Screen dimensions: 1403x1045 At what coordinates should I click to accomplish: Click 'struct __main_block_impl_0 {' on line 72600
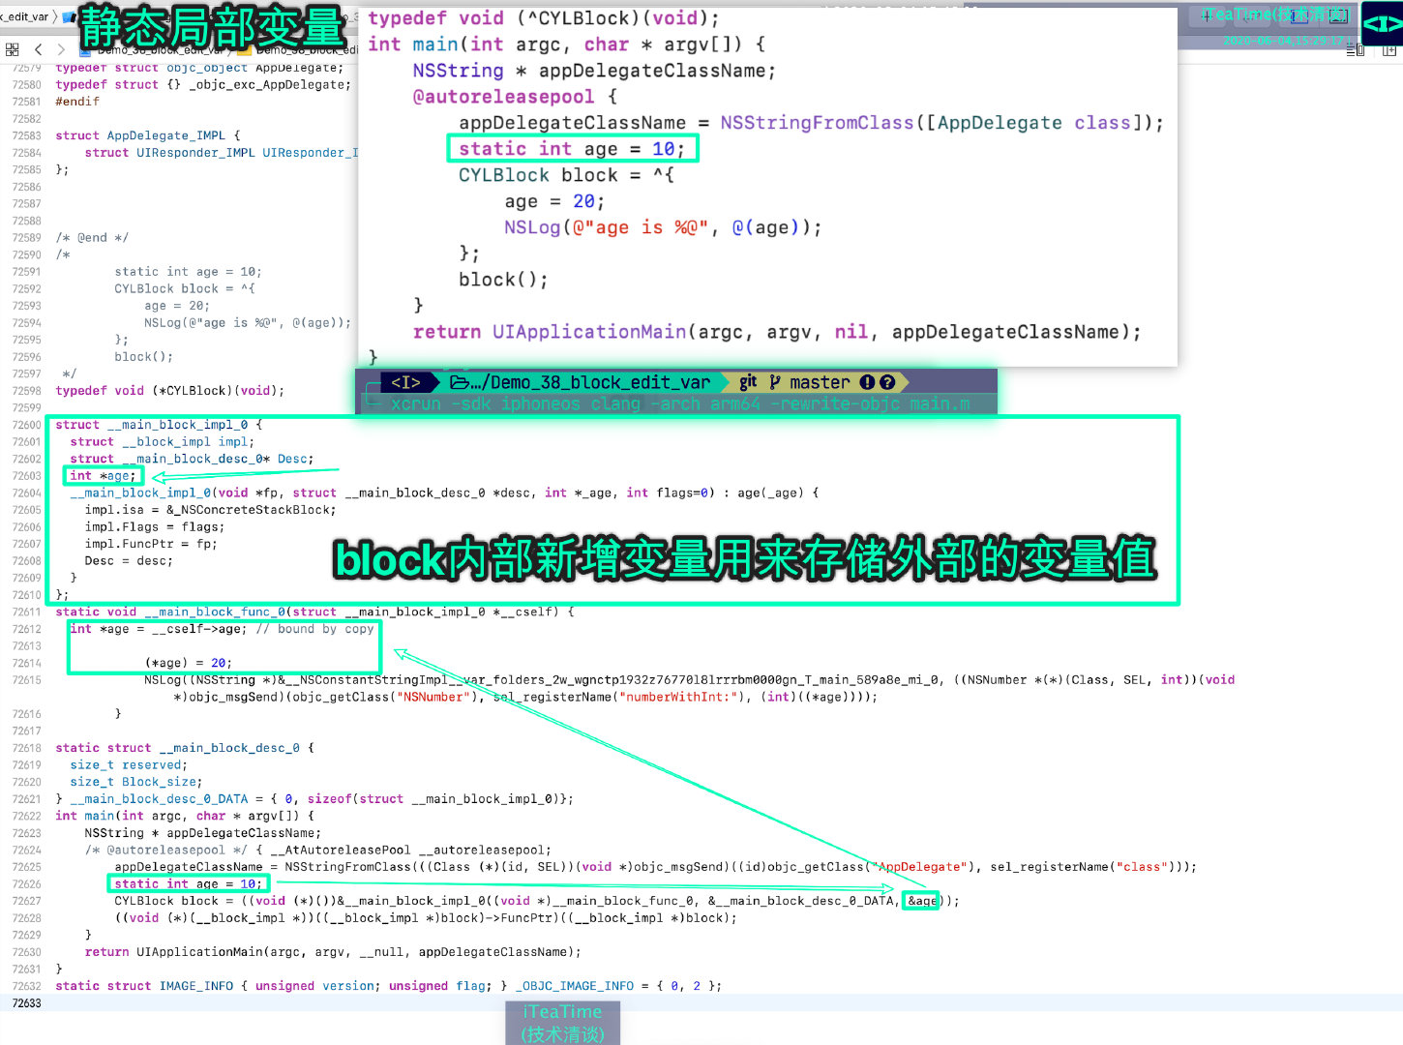(x=159, y=425)
